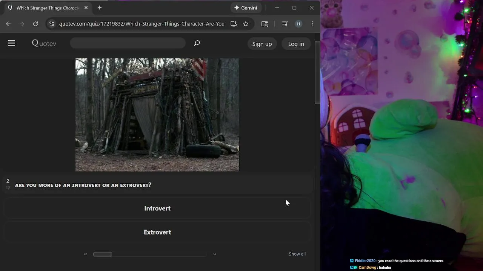Click CamDowg chat username

click(x=367, y=268)
